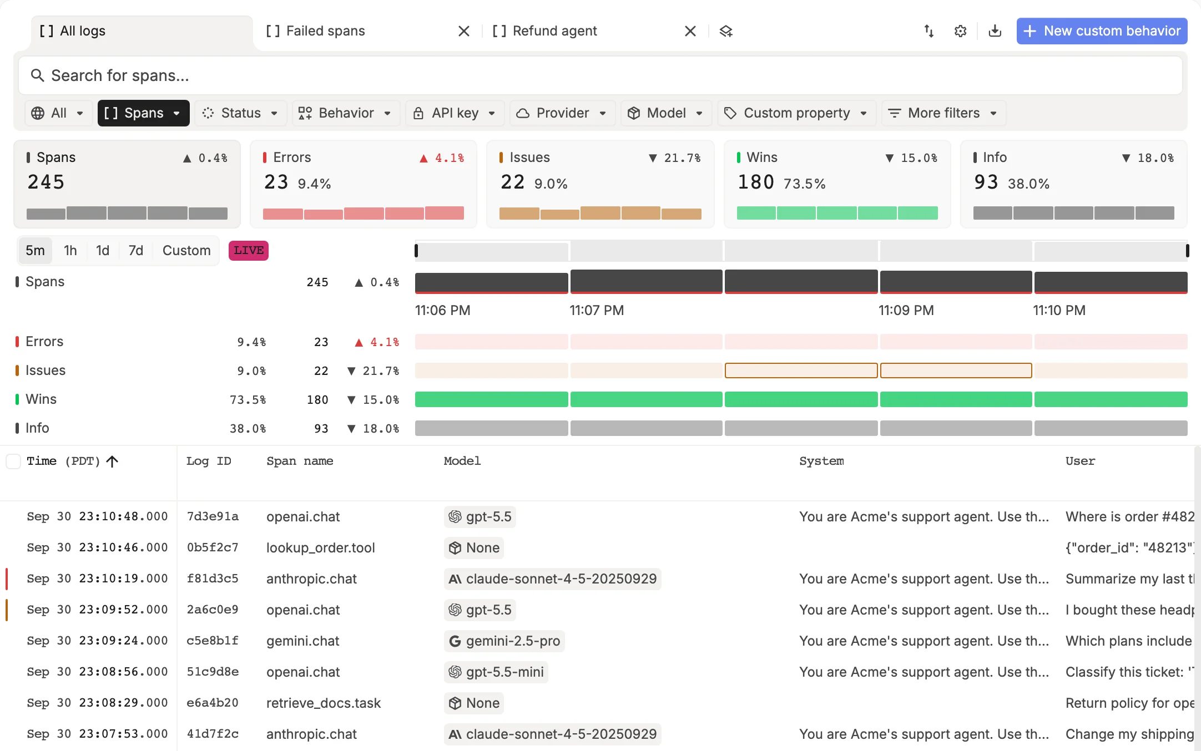Close the Refund agent tab
This screenshot has width=1201, height=751.
click(690, 31)
